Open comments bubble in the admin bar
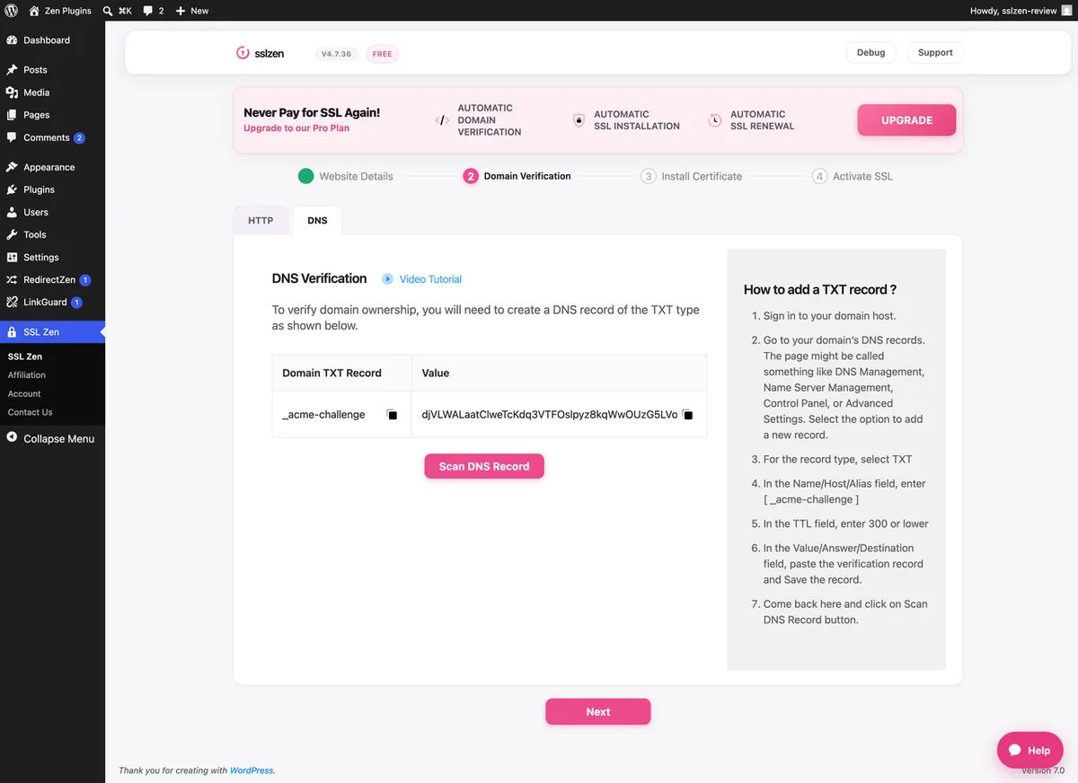 pos(148,11)
